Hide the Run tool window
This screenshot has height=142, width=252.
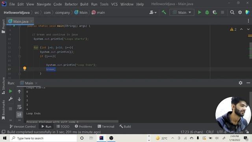[x=248, y=83]
